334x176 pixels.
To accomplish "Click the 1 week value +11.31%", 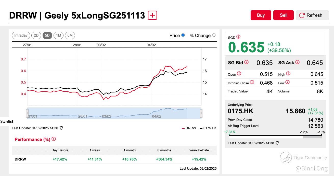I will point(95,159).
